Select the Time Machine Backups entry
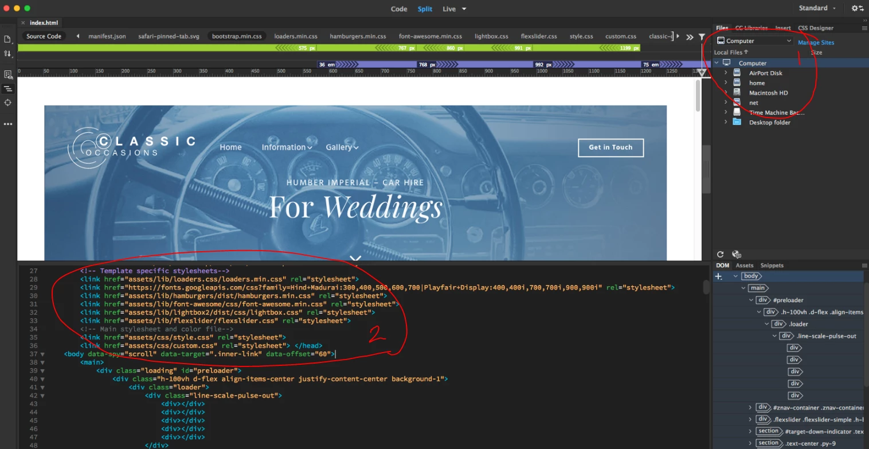The width and height of the screenshot is (869, 449). [777, 112]
